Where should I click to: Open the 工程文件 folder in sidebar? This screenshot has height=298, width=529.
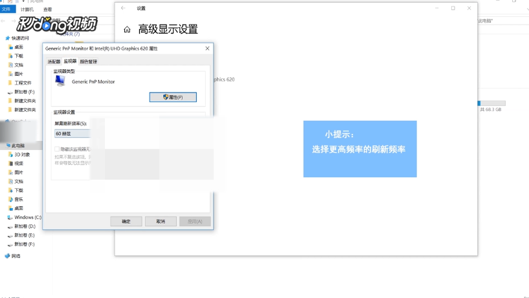(x=23, y=83)
